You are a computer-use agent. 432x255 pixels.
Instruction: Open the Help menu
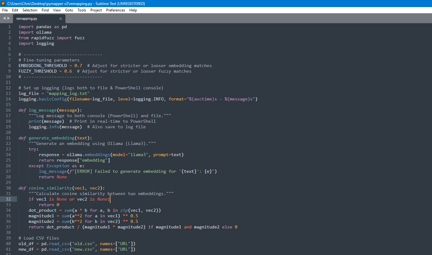(x=133, y=10)
